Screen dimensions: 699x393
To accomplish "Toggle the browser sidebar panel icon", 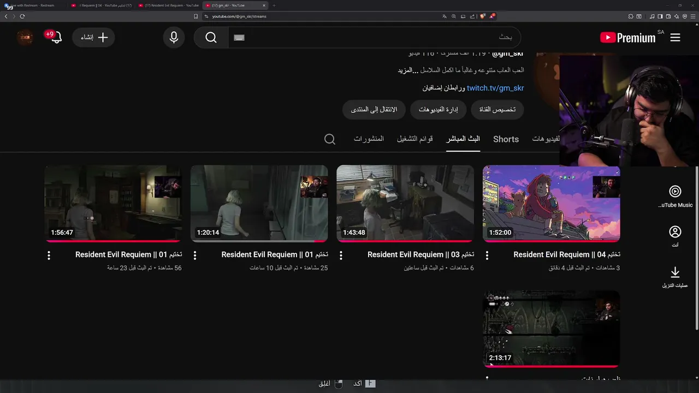I will (660, 16).
